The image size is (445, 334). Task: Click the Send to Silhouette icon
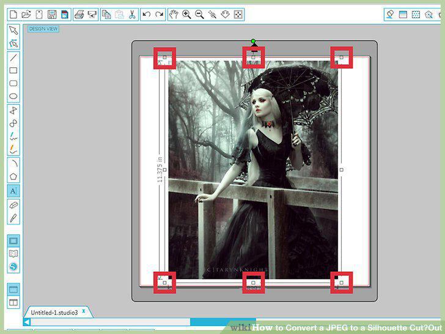[x=92, y=15]
